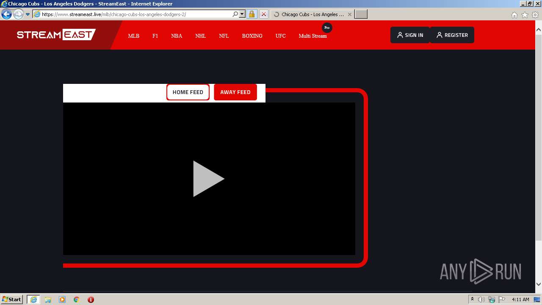Open the recent pages dropdown
The height and width of the screenshot is (305, 542).
[28, 14]
